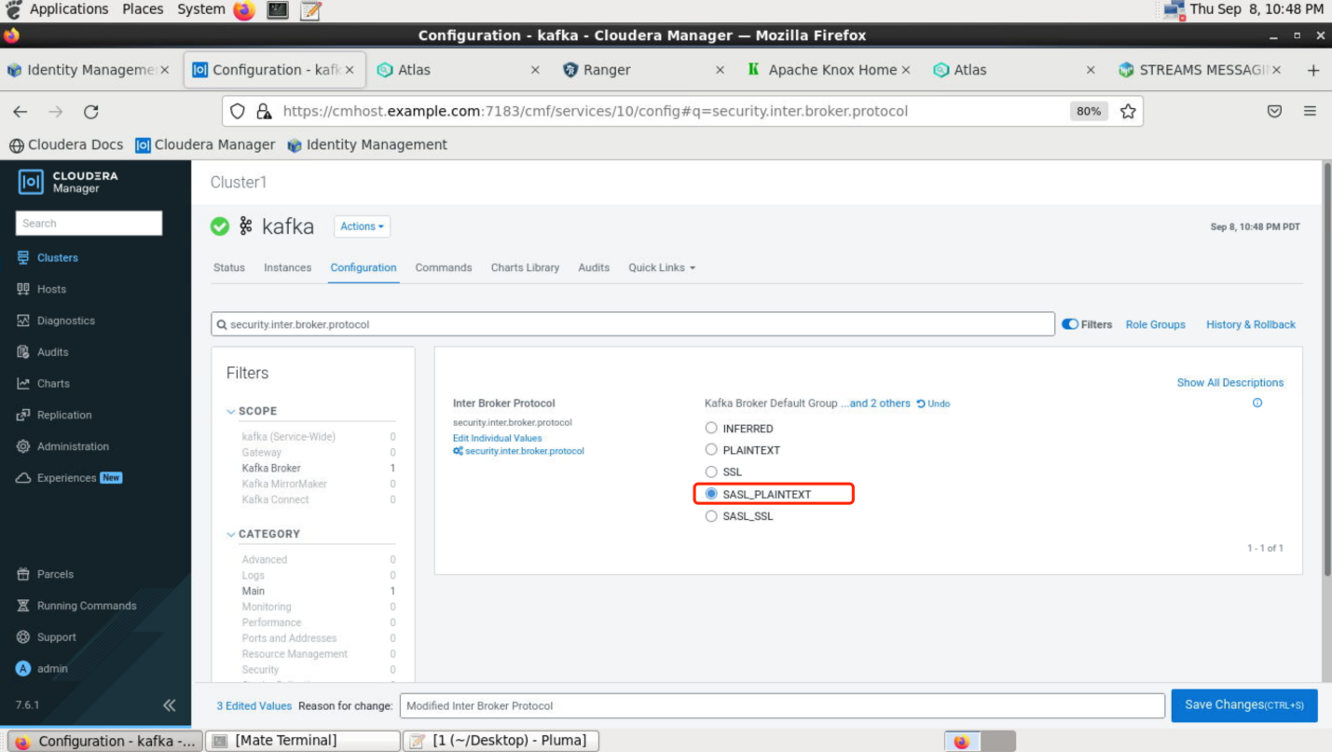This screenshot has height=752, width=1332.
Task: Switch to the Charts Library tab
Action: point(525,268)
